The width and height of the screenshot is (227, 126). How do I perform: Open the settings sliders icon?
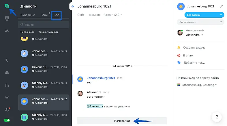pos(7,110)
